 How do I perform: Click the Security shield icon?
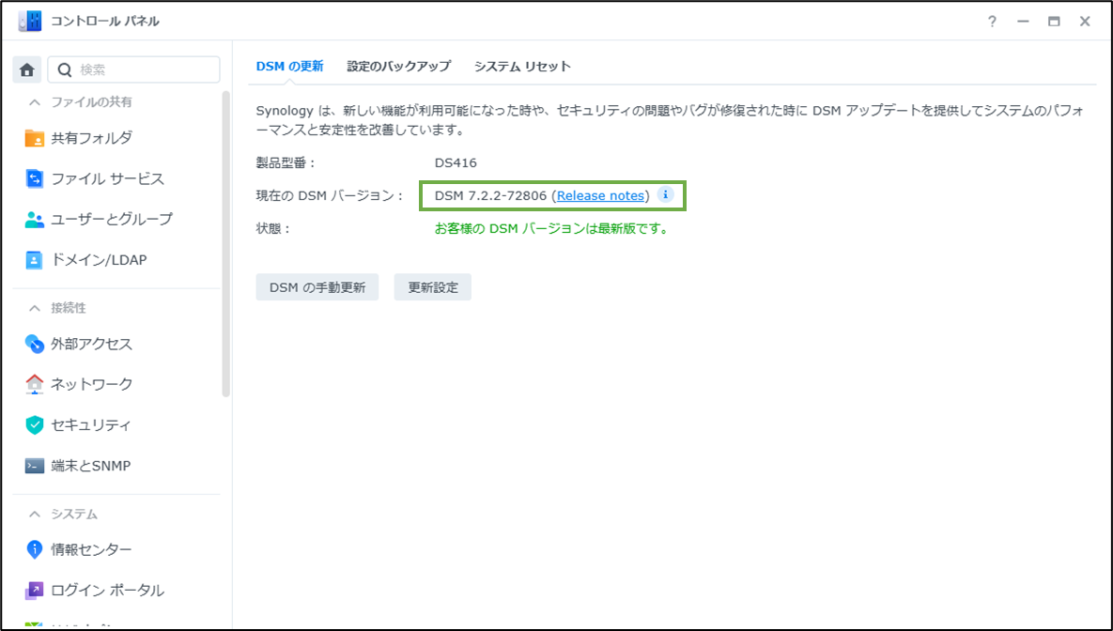34,425
